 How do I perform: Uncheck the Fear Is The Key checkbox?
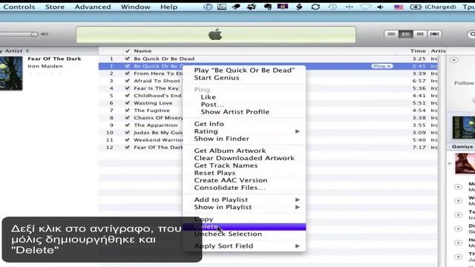[127, 88]
